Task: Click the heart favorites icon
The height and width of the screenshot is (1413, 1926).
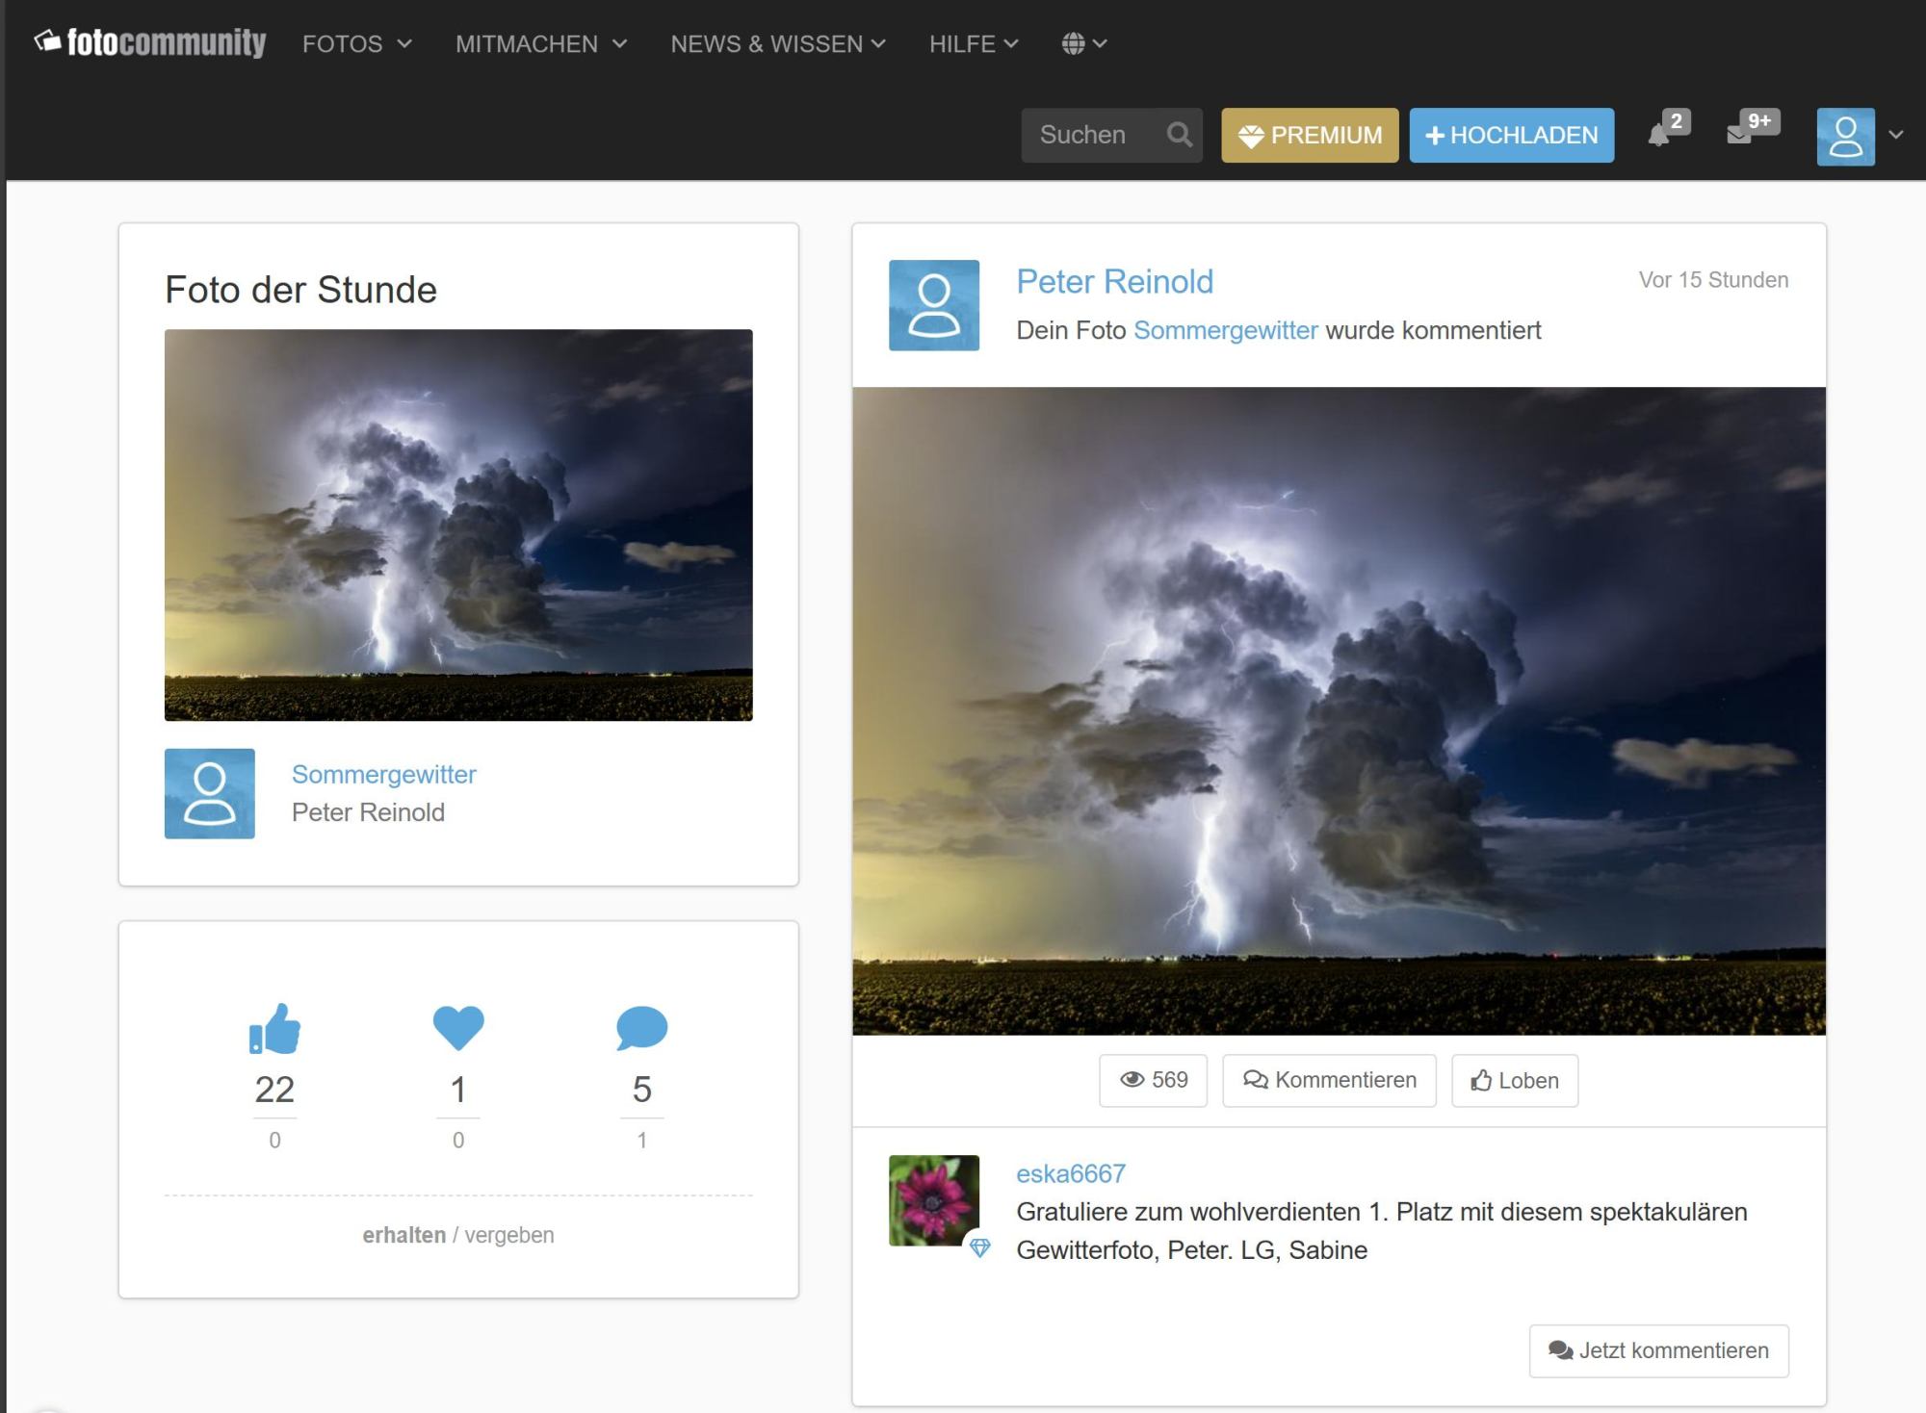Action: point(458,1027)
